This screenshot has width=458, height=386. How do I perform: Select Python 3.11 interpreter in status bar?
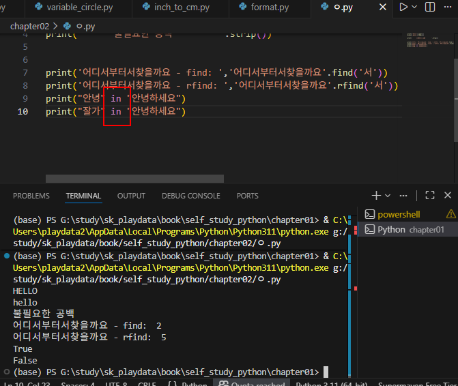(332, 383)
